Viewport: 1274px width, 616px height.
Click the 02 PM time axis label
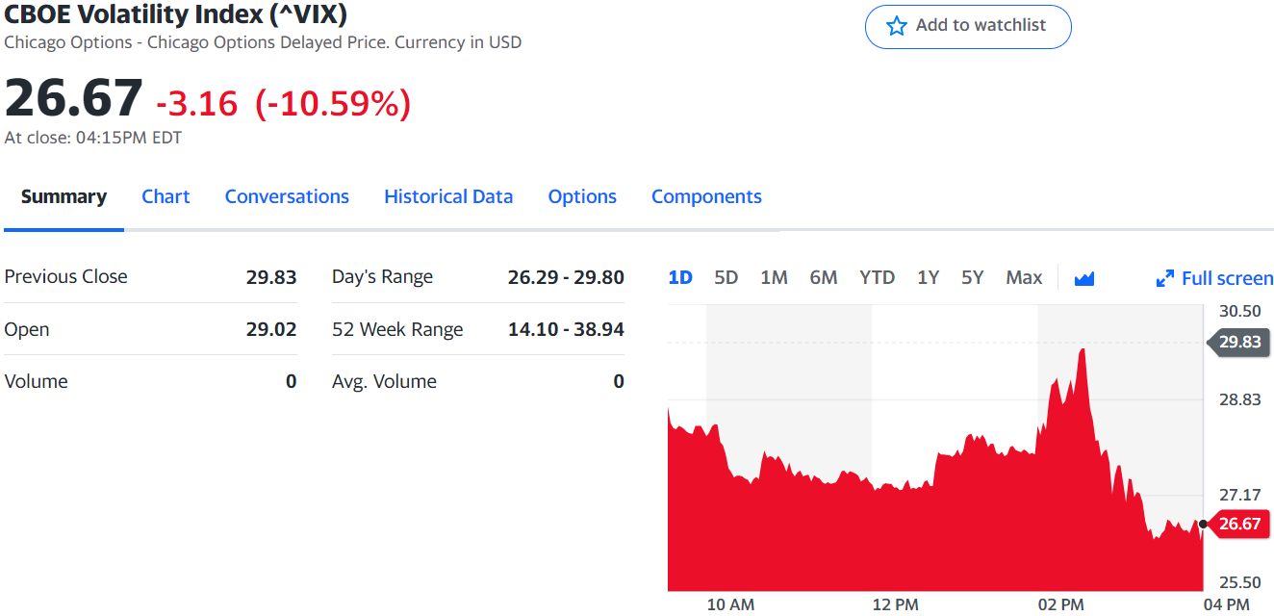click(x=1060, y=604)
